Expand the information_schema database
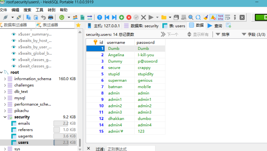267x151 pixels. [5, 79]
